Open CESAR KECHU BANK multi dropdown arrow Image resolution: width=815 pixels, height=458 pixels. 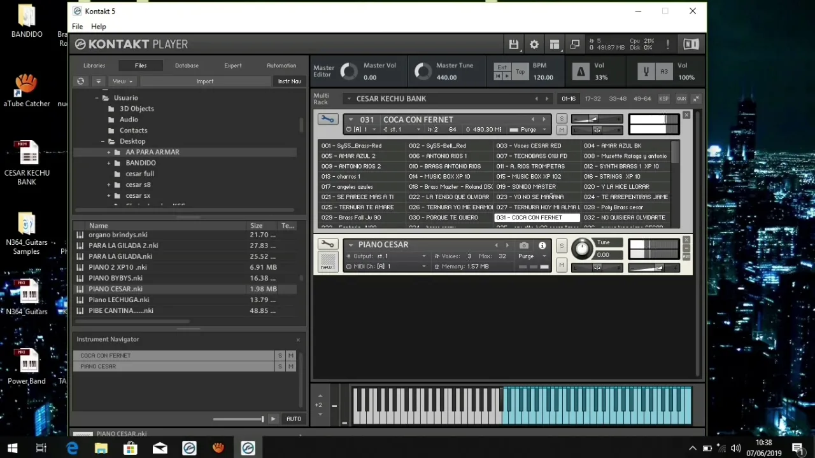349,99
